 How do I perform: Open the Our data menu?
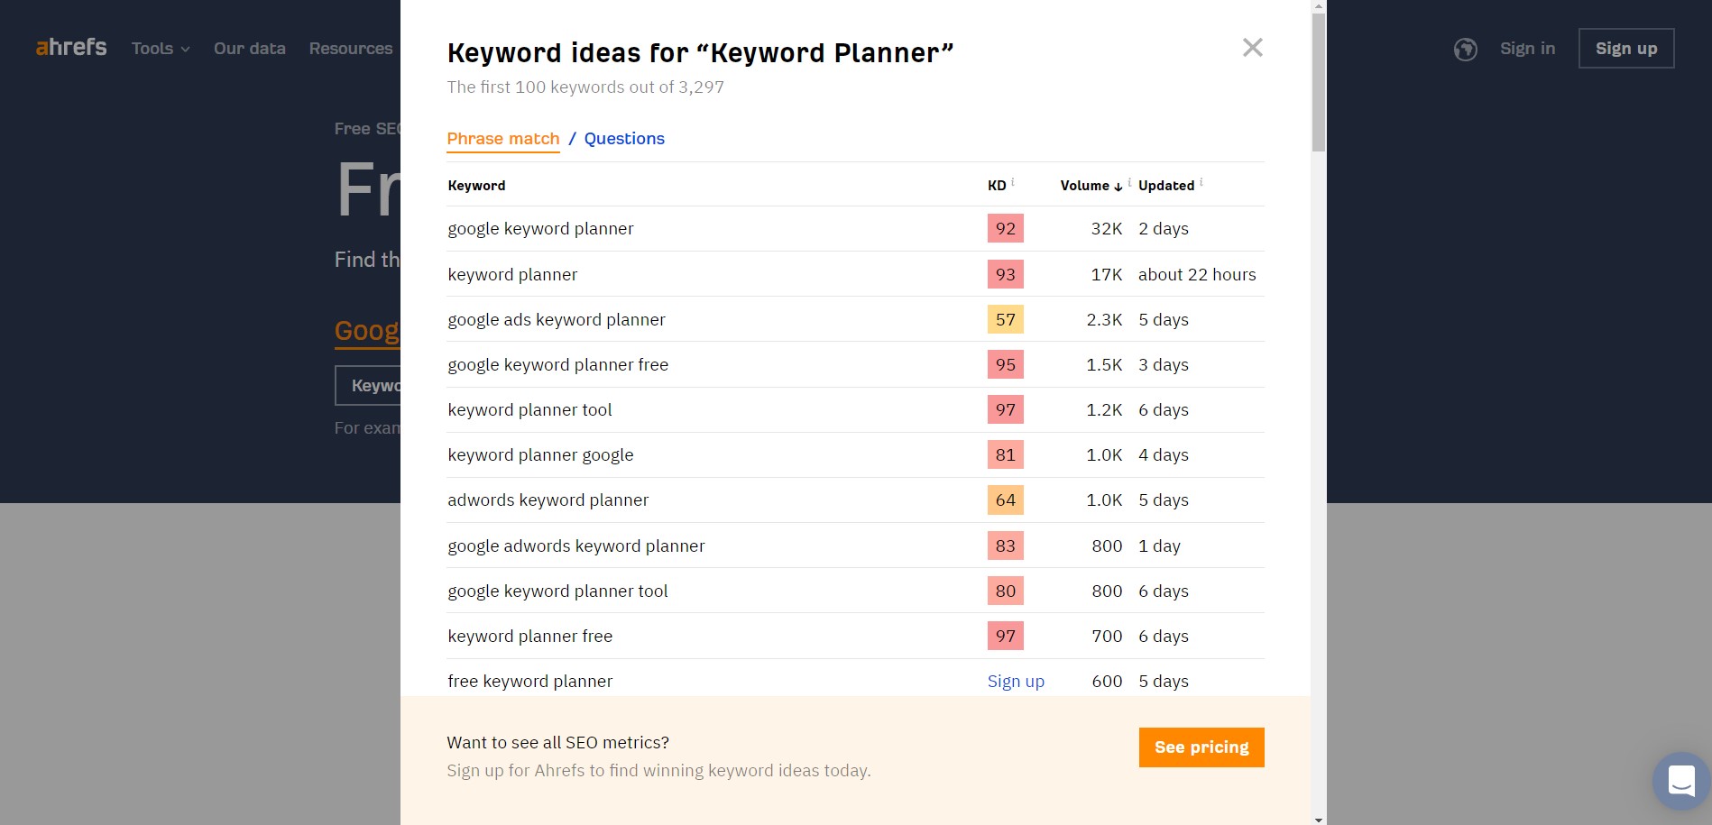(250, 49)
